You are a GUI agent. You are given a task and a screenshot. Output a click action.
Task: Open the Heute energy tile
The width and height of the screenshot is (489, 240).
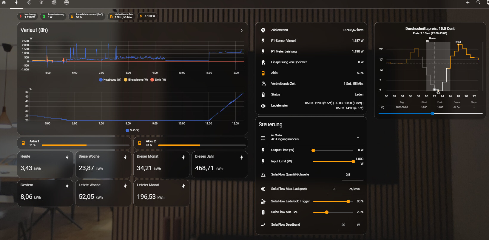(x=45, y=164)
